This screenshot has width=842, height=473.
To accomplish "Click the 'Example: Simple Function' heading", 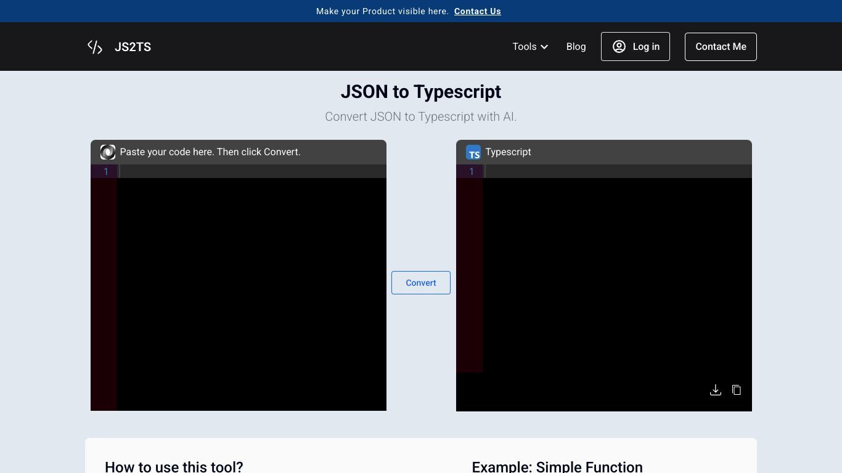I will click(557, 466).
